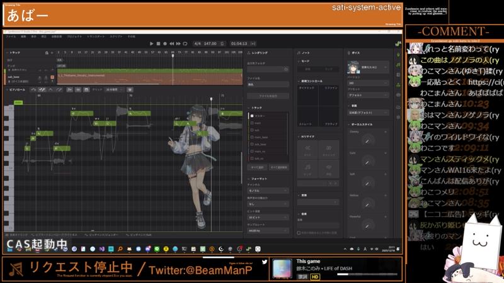This screenshot has width=504, height=283.
Task: Open the third side panel icon
Action: coord(399,75)
